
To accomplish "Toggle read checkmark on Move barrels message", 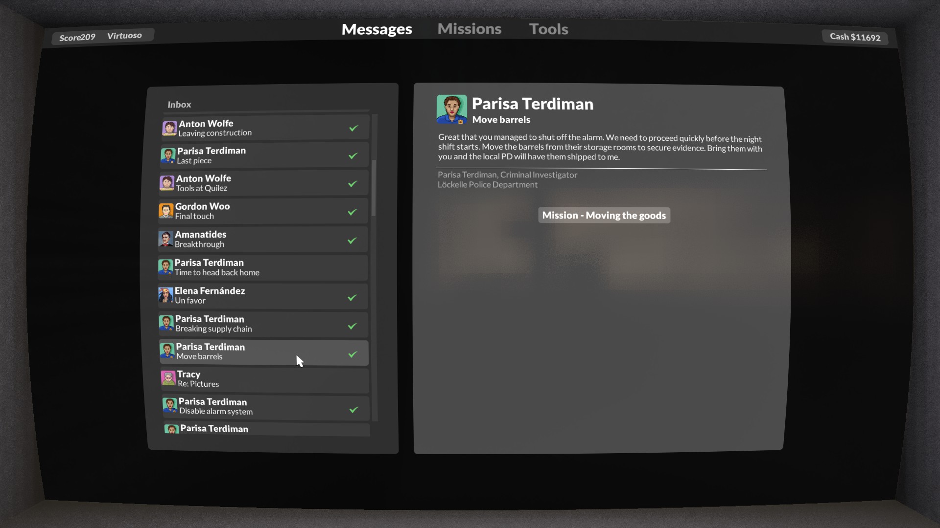I will (352, 354).
